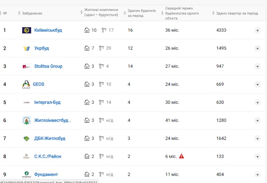Click the 669 apartments value

tap(220, 84)
